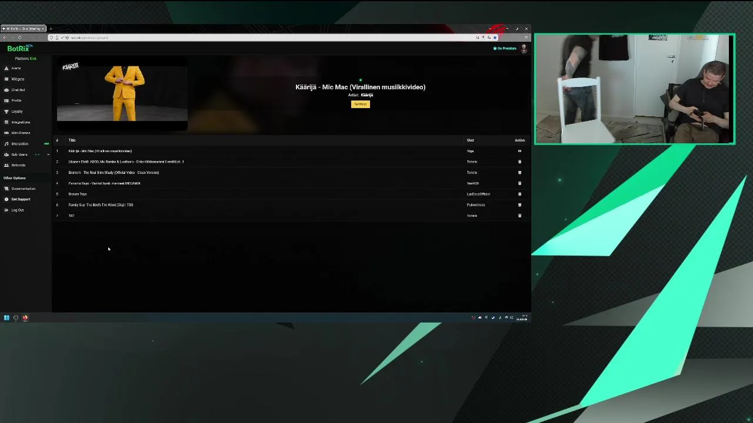Click the LupDeuzOfficial username
This screenshot has width=753, height=423.
point(478,194)
